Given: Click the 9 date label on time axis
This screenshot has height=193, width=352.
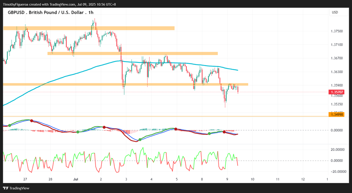Looking at the screenshot, I should tap(227, 179).
